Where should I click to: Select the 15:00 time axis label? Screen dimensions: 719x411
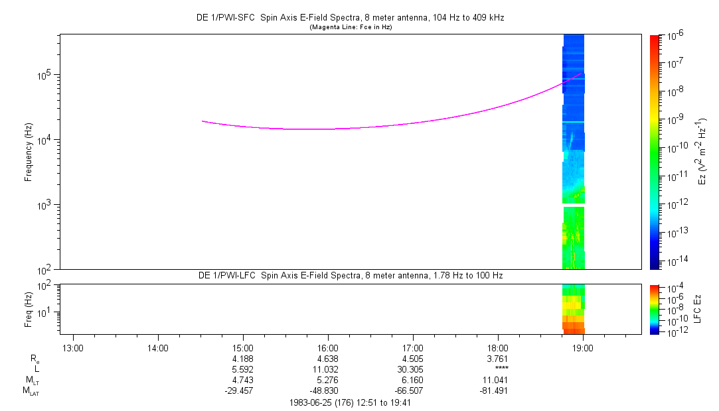tap(242, 348)
